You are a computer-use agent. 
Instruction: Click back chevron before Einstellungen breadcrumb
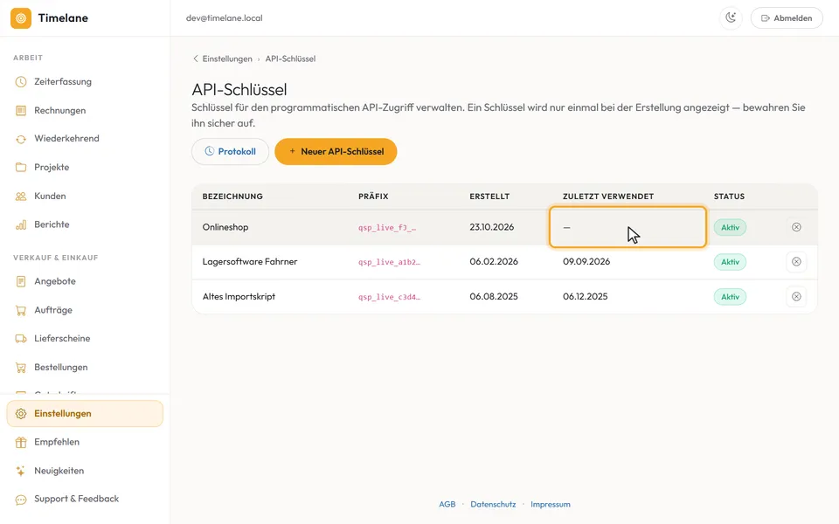pos(195,59)
